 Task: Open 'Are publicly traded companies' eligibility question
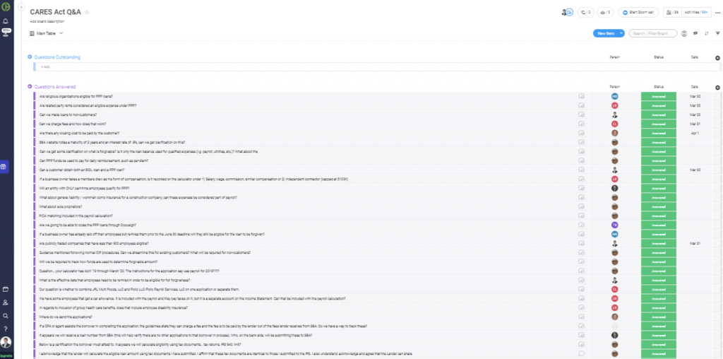click(x=94, y=243)
